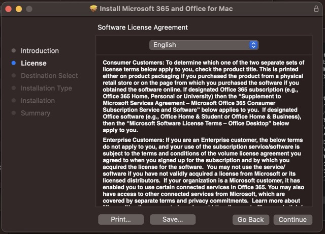Click the blue bullet beside License
Image resolution: width=325 pixels, height=234 pixels.
point(14,64)
